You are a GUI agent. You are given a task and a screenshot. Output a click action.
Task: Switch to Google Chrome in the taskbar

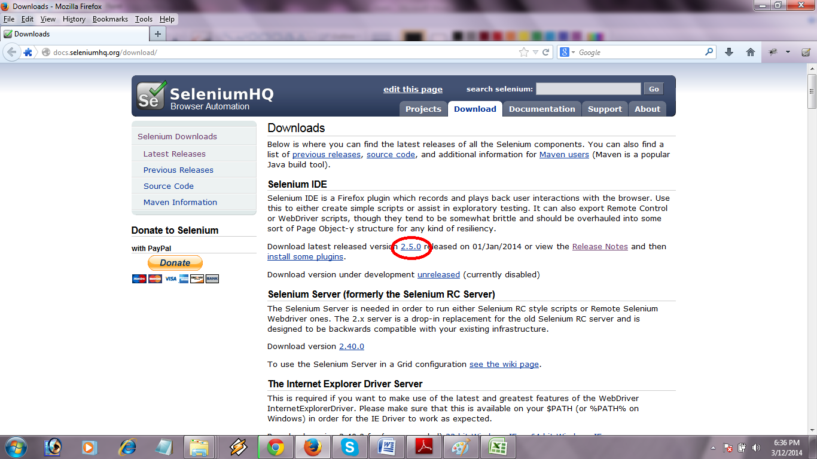click(275, 446)
